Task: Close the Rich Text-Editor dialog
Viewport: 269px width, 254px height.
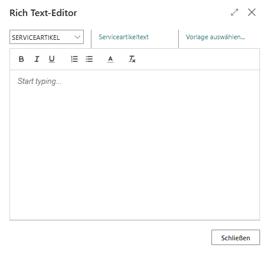Action: [252, 12]
